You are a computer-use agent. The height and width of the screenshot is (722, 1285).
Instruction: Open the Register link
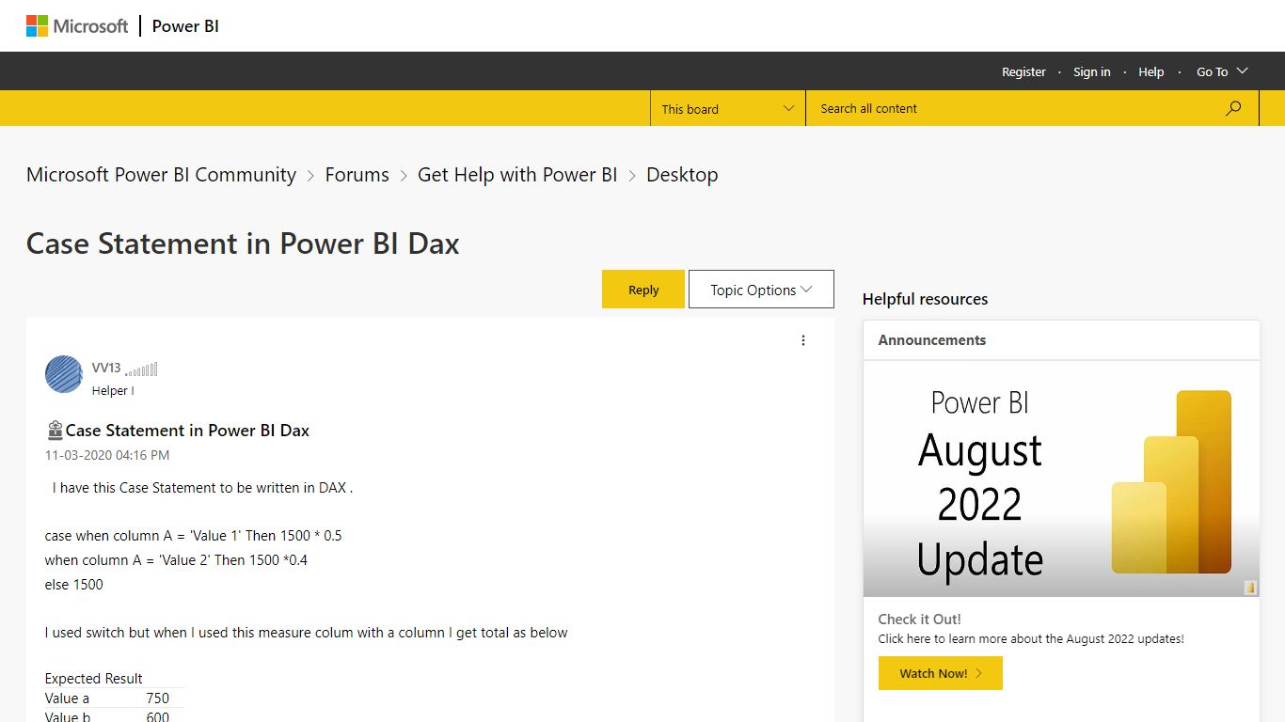[x=1023, y=71]
